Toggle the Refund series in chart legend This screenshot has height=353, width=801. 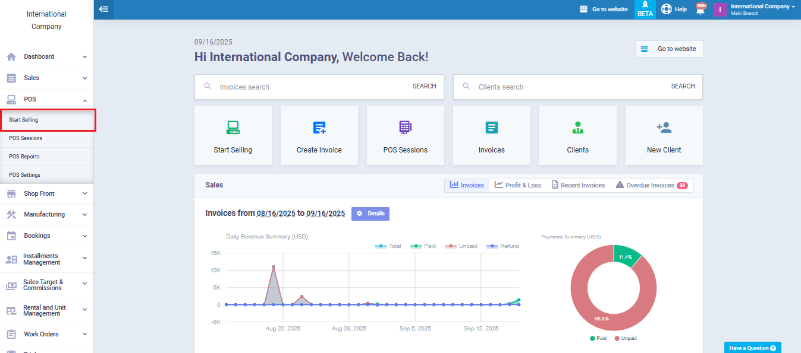(502, 246)
